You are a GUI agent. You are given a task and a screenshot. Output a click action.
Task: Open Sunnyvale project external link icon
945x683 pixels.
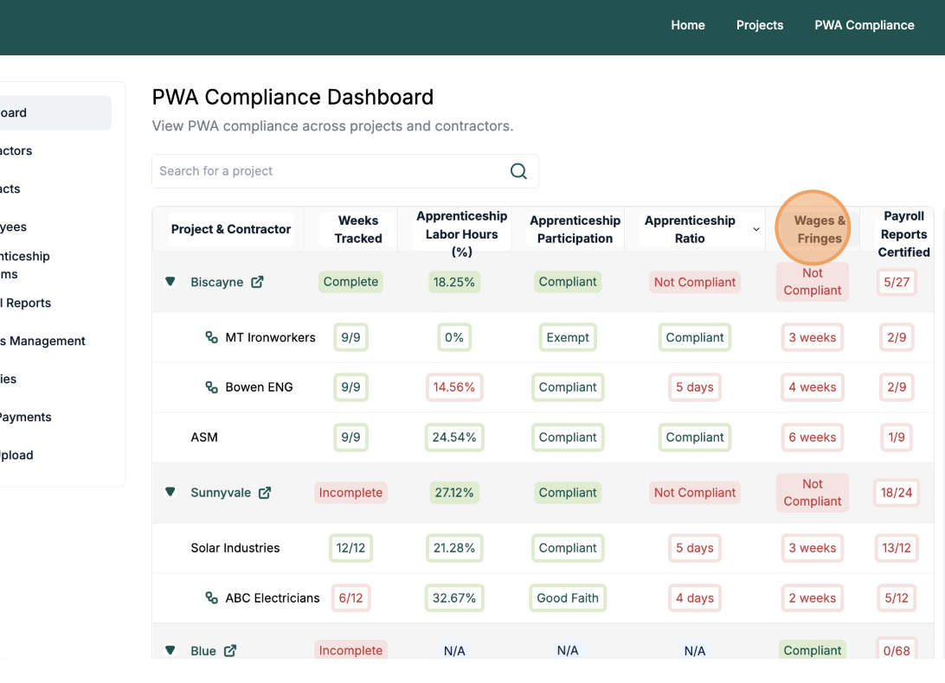point(265,493)
